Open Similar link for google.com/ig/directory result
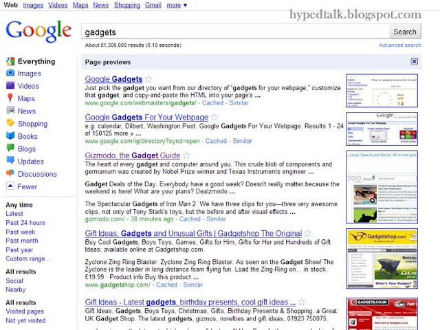Image resolution: width=440 pixels, height=330 pixels. 242,141
